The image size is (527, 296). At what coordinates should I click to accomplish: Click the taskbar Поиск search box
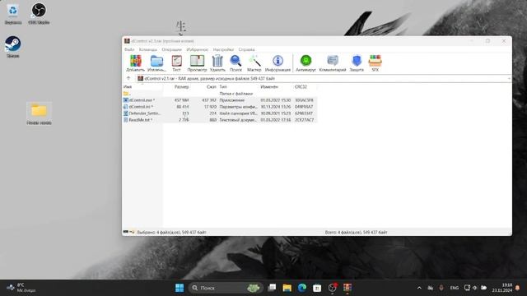point(225,288)
